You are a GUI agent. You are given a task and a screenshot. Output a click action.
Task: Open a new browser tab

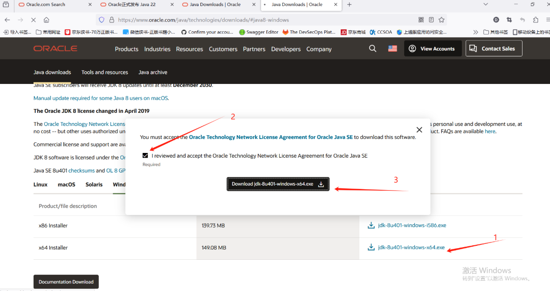[x=350, y=5]
